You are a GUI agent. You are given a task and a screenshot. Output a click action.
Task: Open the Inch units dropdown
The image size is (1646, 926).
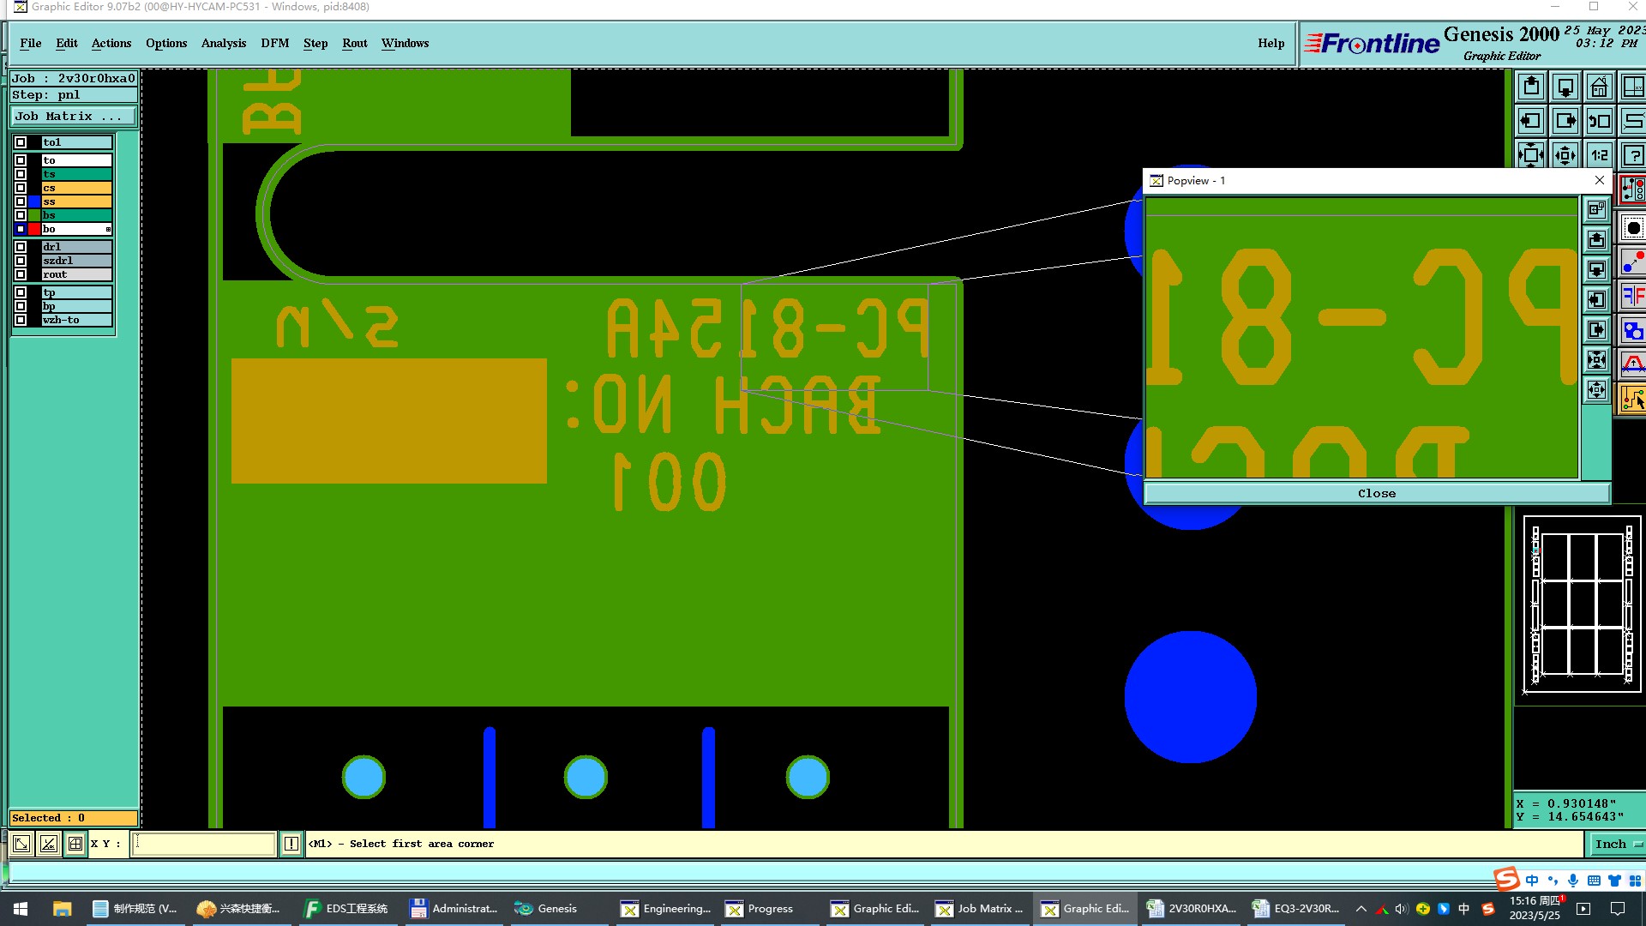[1617, 845]
